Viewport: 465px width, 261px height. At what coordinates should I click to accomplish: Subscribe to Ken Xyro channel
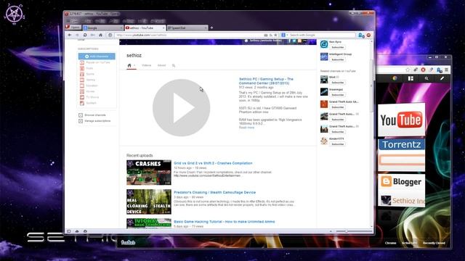(337, 47)
